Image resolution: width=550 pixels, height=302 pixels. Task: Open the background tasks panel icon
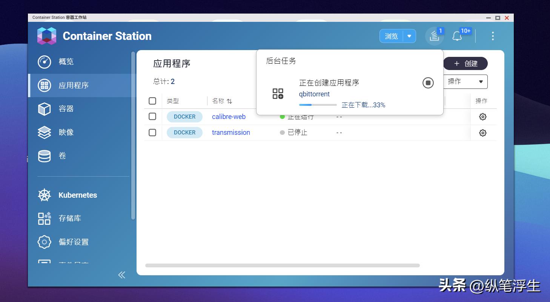click(x=434, y=36)
